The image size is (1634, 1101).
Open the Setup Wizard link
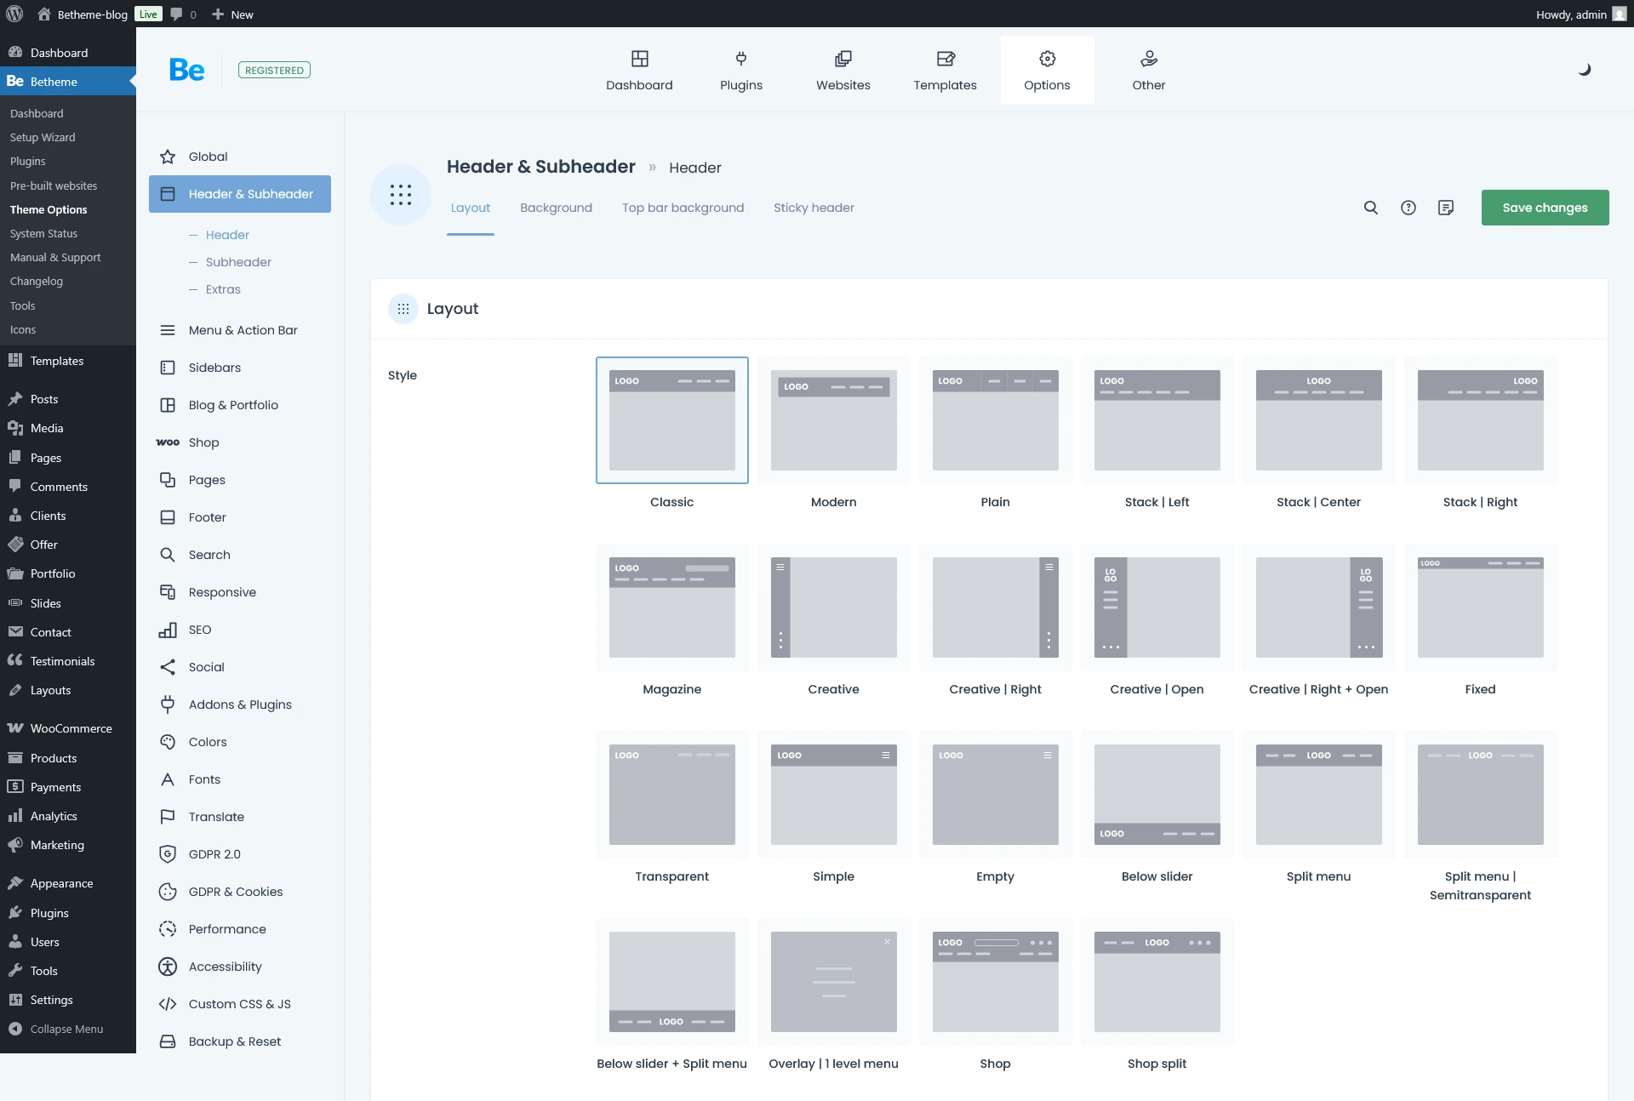tap(43, 136)
